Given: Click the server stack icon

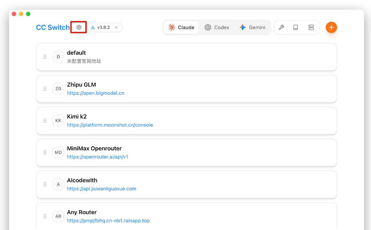Looking at the screenshot, I should coord(311,28).
